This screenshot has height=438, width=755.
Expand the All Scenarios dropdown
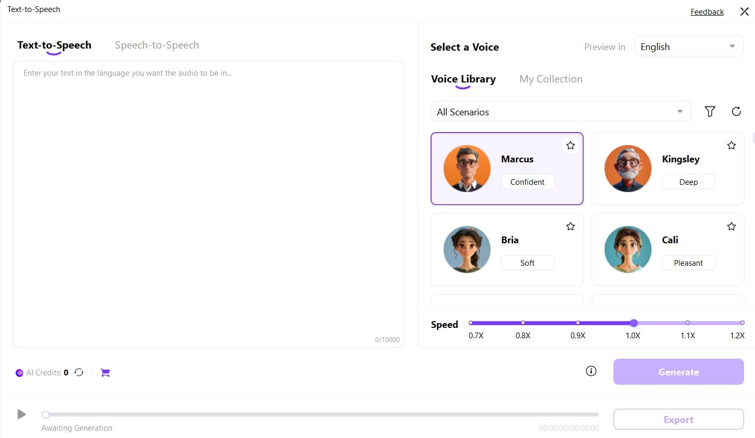[x=560, y=112]
